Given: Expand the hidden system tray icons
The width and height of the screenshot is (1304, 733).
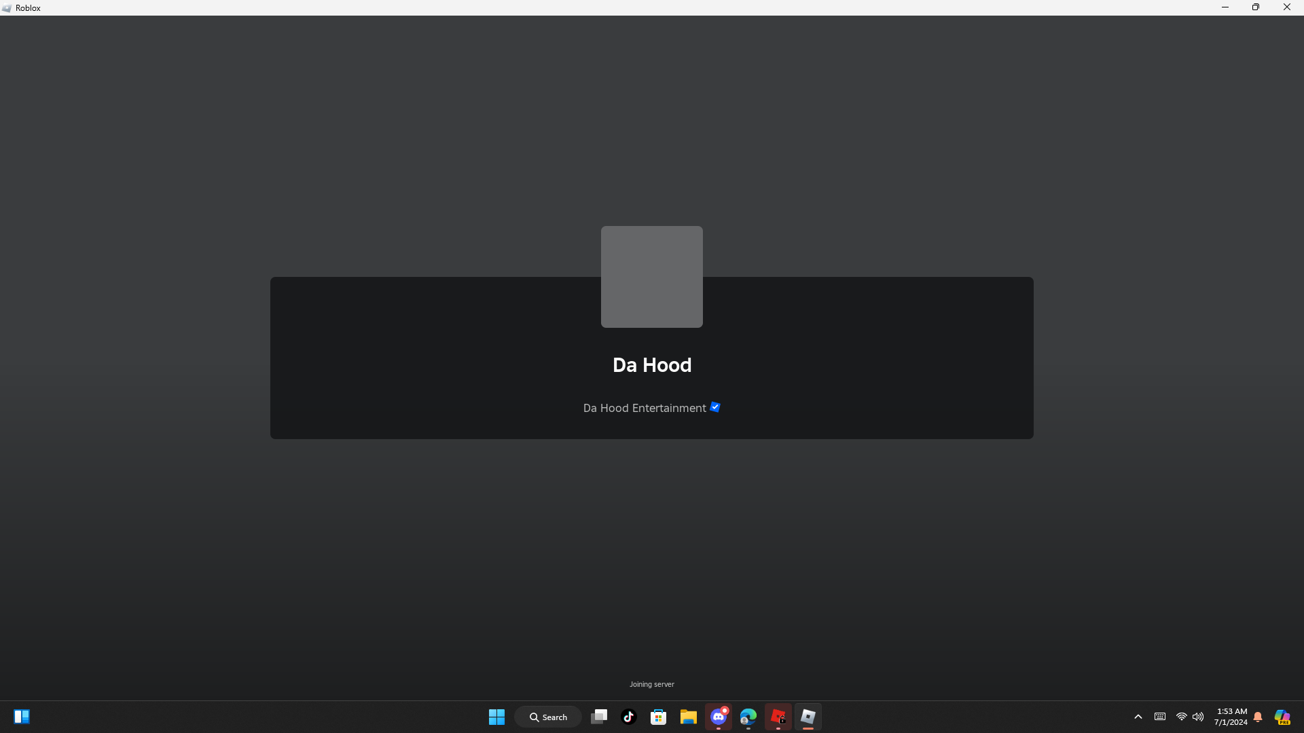Looking at the screenshot, I should point(1138,717).
